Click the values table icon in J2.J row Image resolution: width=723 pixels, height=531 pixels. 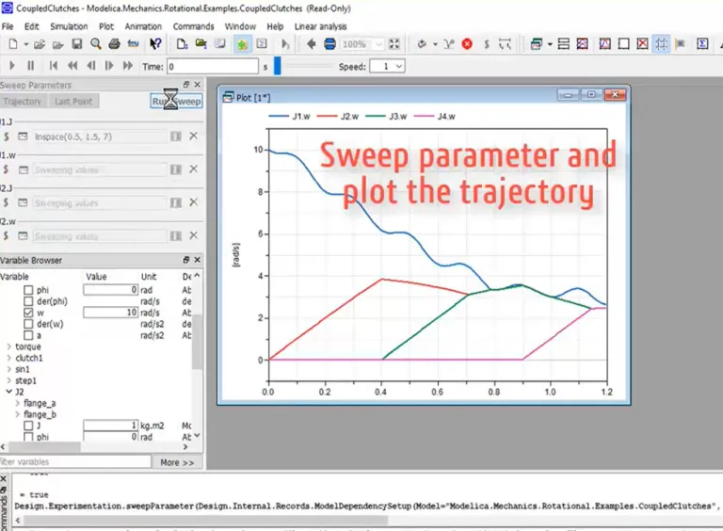(x=176, y=202)
